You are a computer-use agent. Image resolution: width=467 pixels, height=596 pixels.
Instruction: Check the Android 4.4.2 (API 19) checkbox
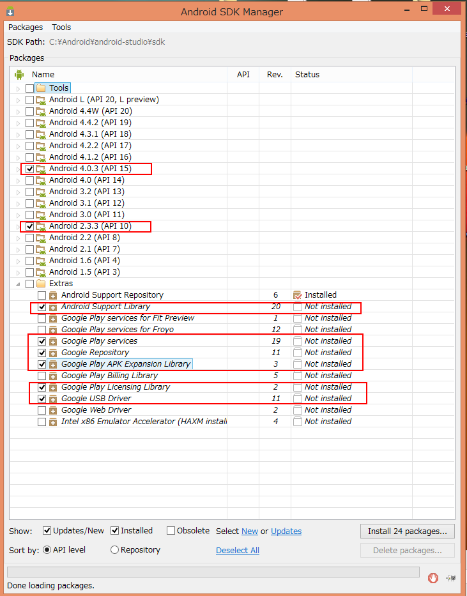click(x=29, y=123)
